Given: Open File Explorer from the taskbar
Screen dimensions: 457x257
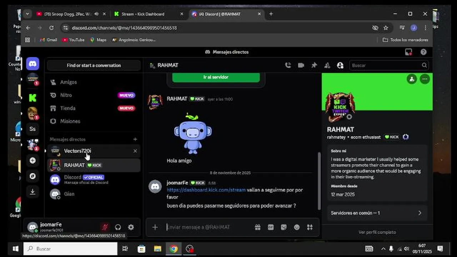Looking at the screenshot, I should point(157,249).
